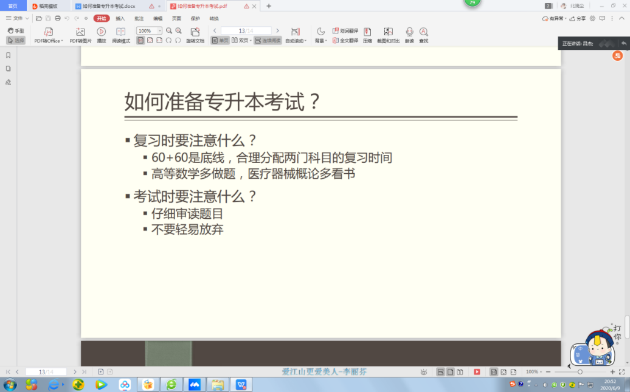Open the 插入 menu tab
This screenshot has height=392, width=630.
120,18
